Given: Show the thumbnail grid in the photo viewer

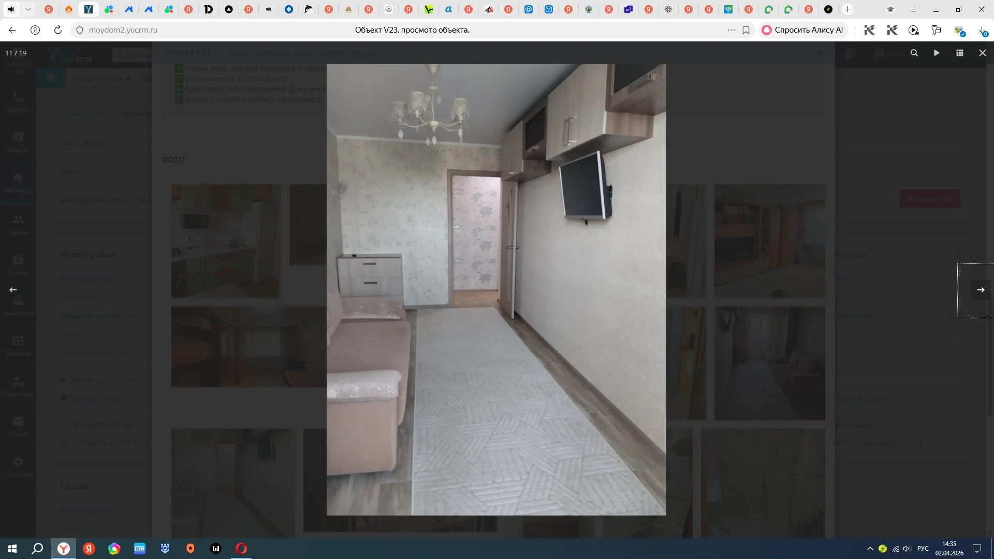Looking at the screenshot, I should [x=959, y=53].
